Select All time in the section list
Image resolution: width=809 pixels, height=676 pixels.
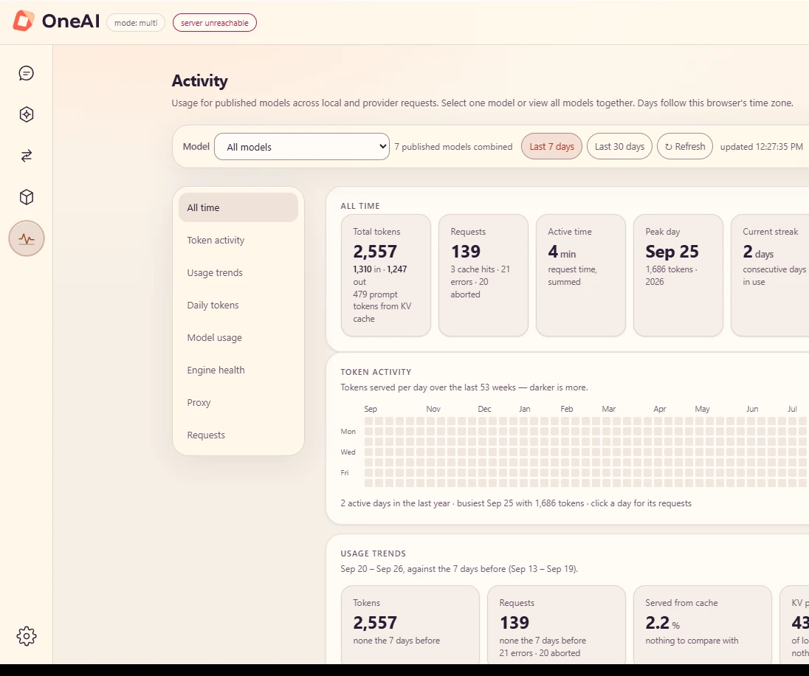tap(238, 207)
